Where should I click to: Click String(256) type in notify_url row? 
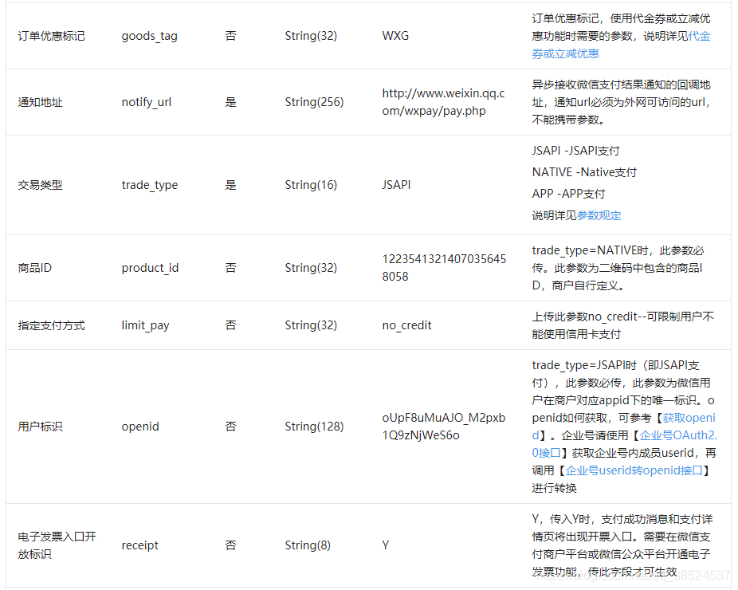314,102
